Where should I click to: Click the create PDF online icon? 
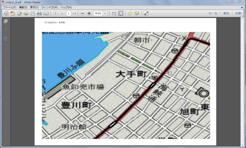tap(6, 13)
